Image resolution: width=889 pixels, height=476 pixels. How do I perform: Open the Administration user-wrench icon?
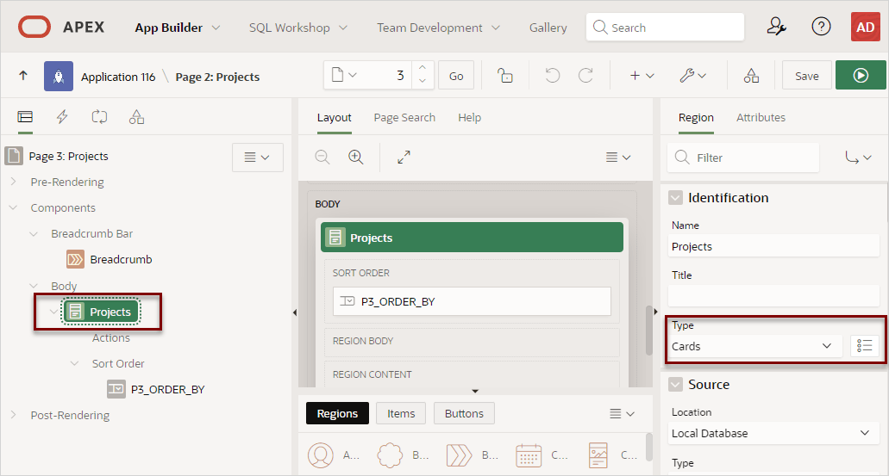tap(776, 27)
